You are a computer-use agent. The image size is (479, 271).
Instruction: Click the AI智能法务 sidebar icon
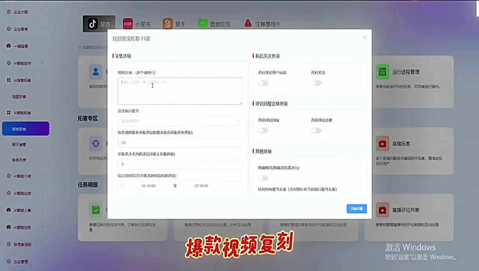(x=8, y=227)
